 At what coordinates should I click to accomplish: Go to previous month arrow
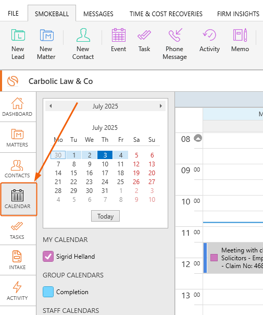pyautogui.click(x=51, y=106)
